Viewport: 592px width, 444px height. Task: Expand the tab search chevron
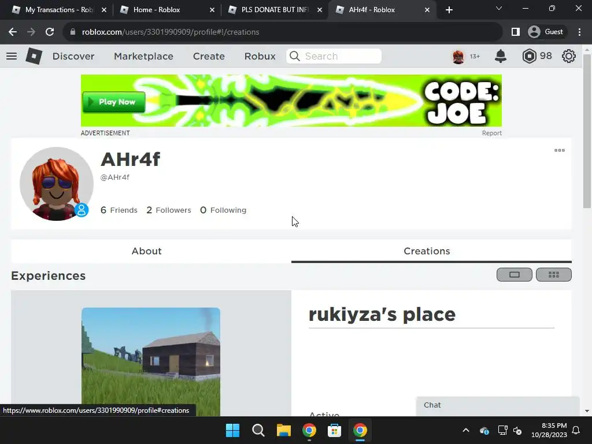pos(499,8)
